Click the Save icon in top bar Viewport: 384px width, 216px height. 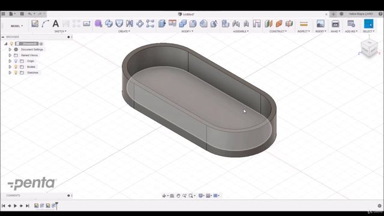(22, 14)
